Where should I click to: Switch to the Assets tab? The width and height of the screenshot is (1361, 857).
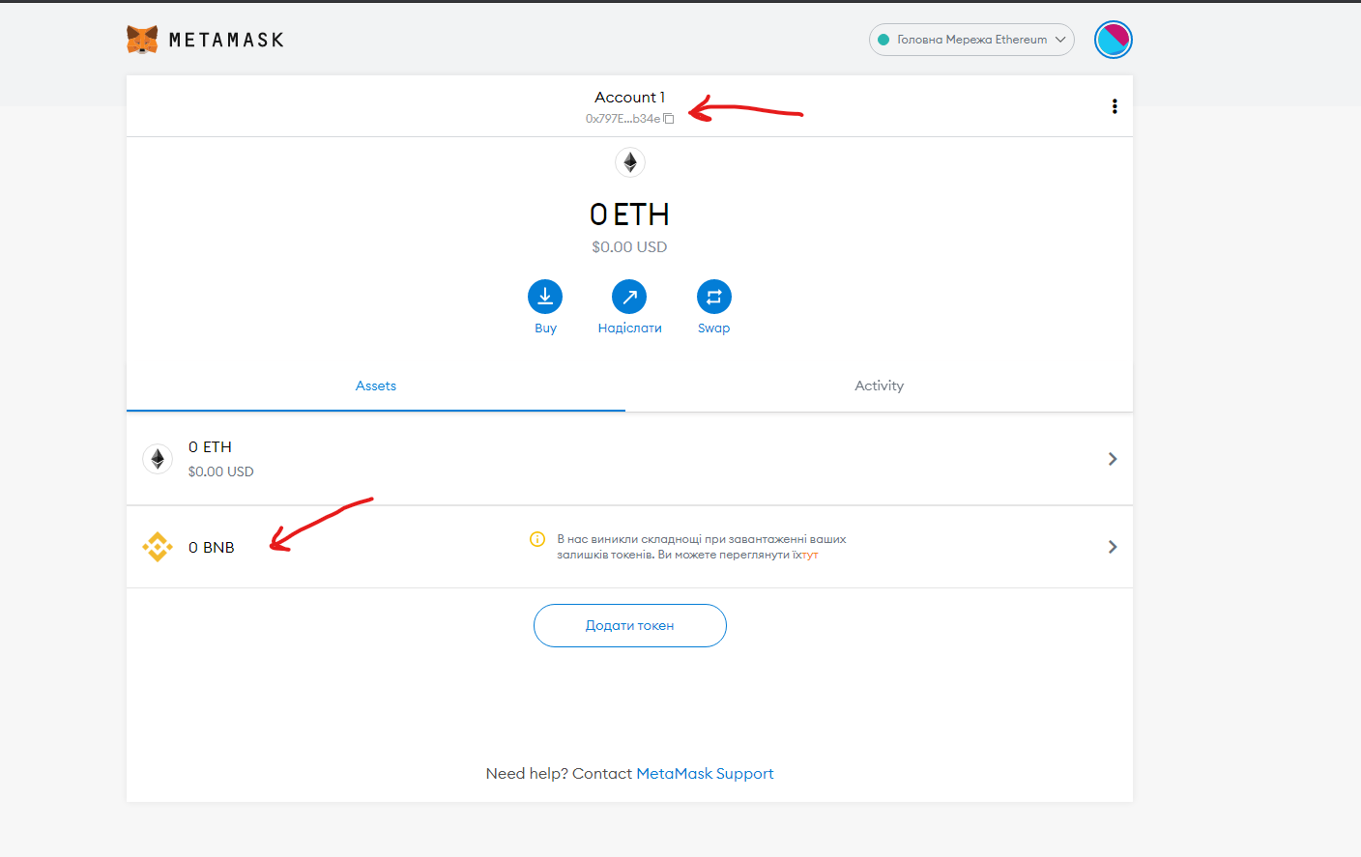tap(376, 386)
